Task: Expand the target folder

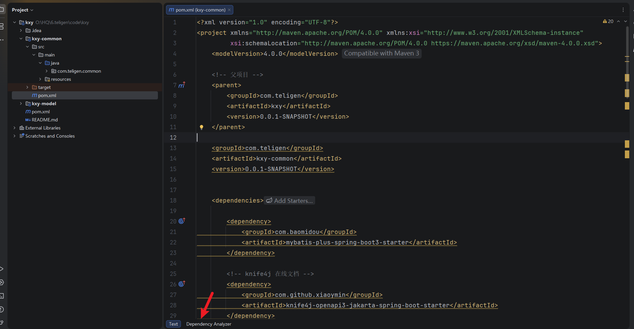Action: [x=27, y=87]
